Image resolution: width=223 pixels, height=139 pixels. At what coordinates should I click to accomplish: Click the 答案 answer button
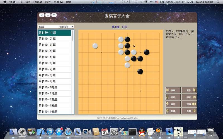tap(173, 90)
